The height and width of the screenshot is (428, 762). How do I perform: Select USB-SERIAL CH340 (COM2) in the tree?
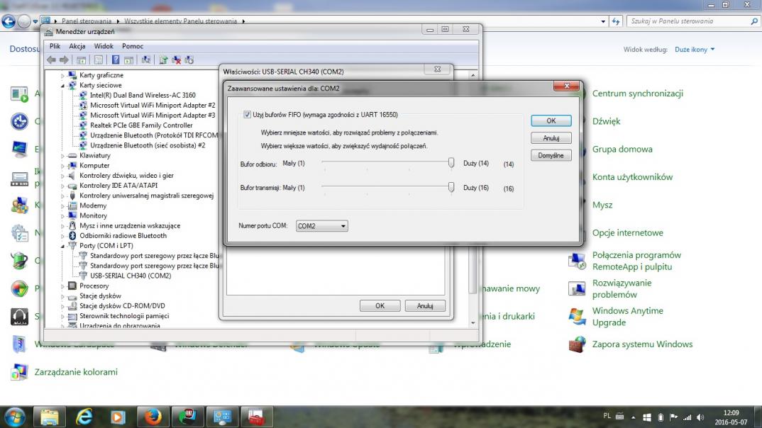point(131,276)
